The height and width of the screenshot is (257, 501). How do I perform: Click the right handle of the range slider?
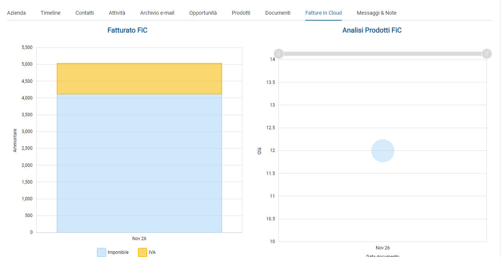tap(486, 54)
